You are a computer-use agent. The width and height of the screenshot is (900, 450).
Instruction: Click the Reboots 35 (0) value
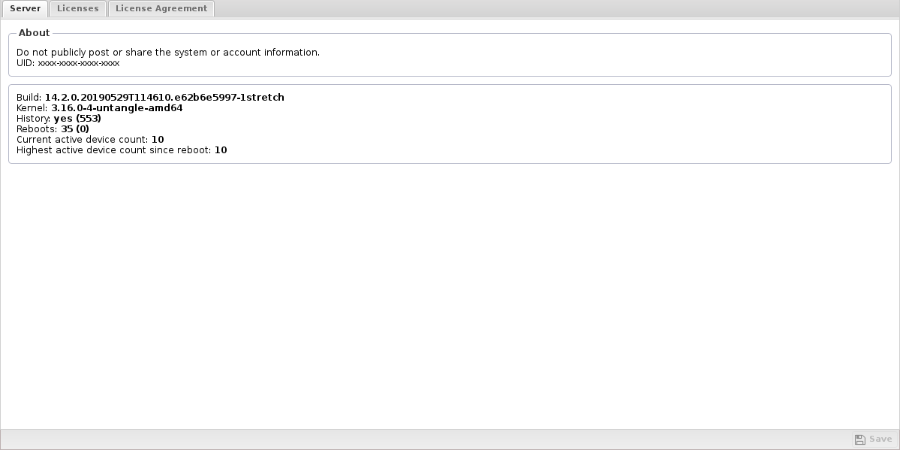click(75, 129)
